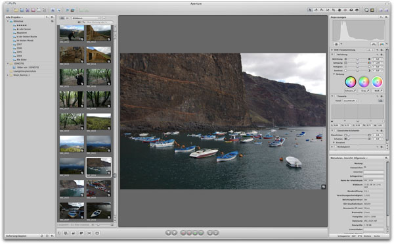
Task: Open the loupe tool
Action: click(366, 10)
